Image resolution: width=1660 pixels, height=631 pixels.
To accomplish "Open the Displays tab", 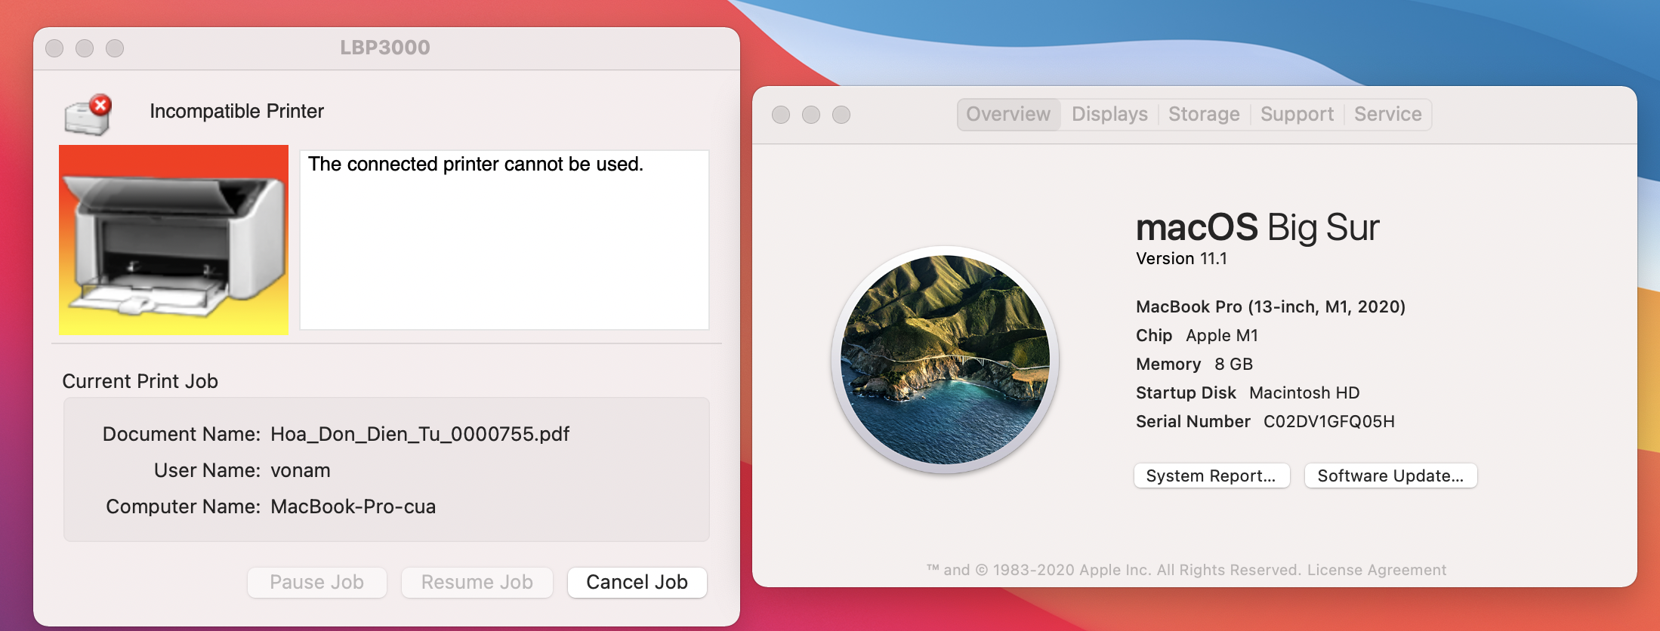I will pos(1109,114).
